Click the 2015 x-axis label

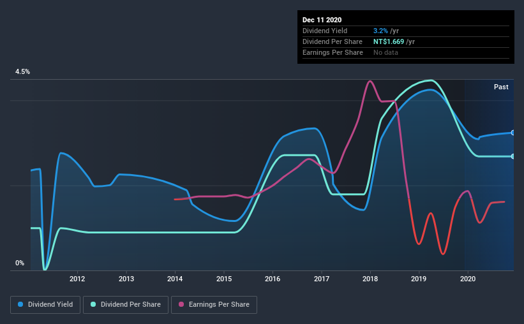(x=224, y=279)
